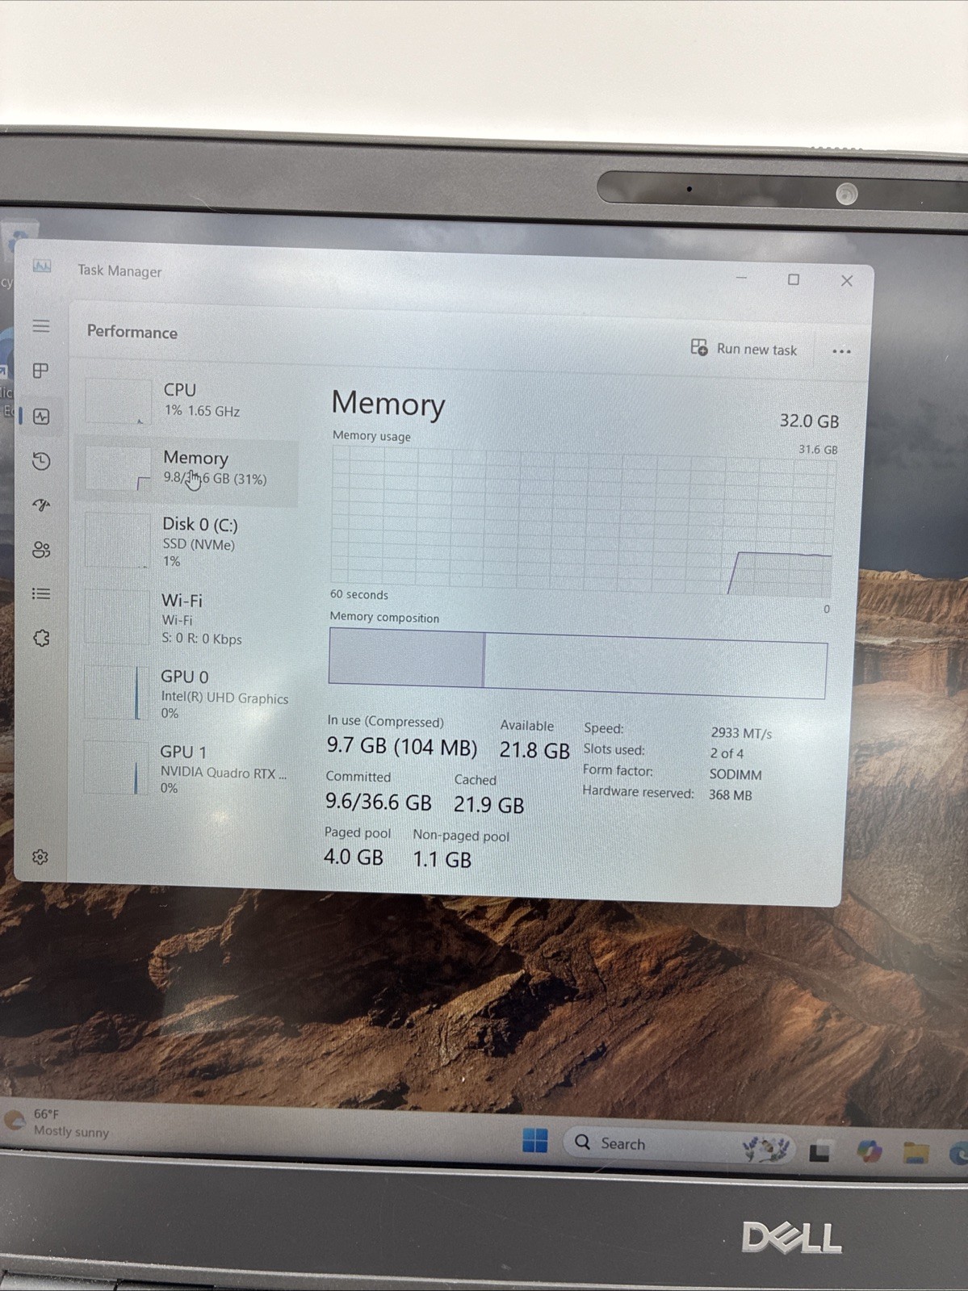Click the '21.8 GB' available value
This screenshot has width=968, height=1291.
tap(534, 750)
